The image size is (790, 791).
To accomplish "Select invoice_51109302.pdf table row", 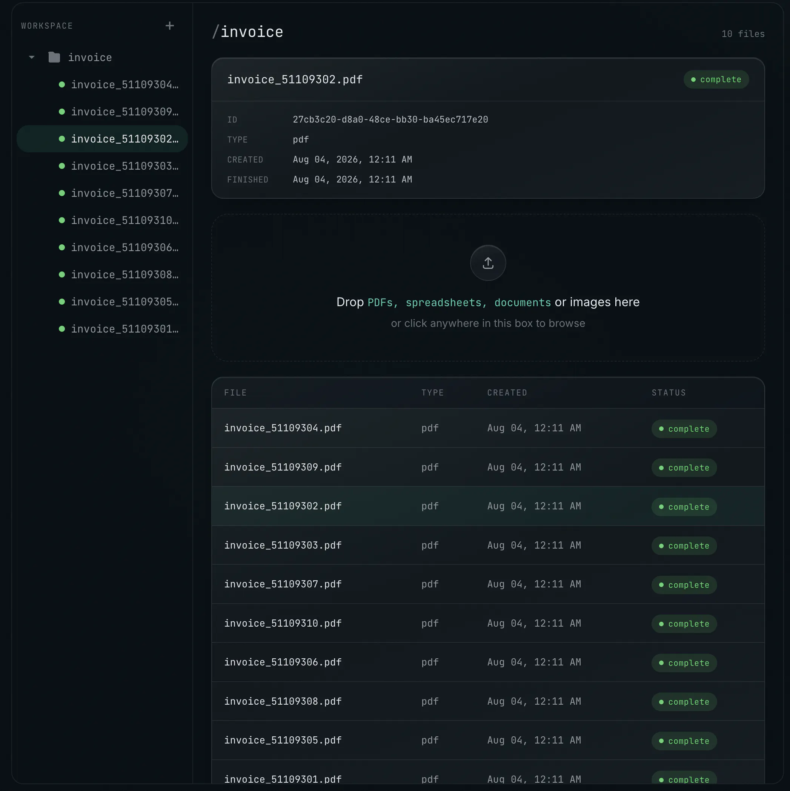I will click(x=487, y=506).
